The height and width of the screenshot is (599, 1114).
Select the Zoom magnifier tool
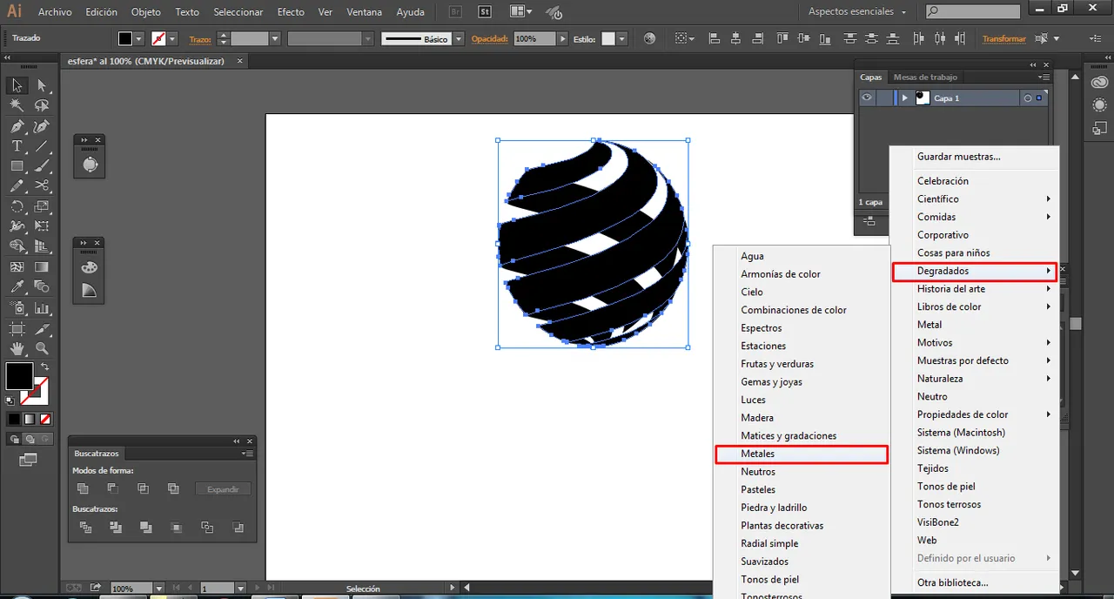pyautogui.click(x=42, y=348)
